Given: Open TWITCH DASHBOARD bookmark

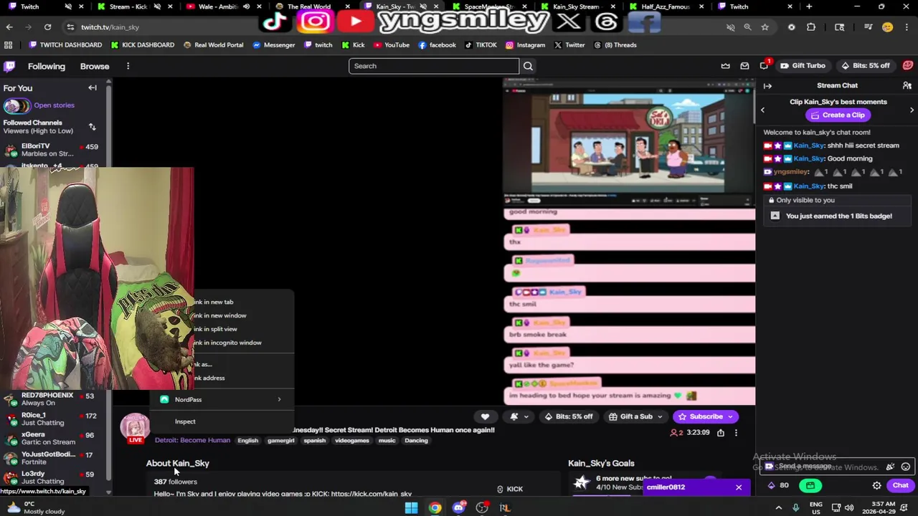Looking at the screenshot, I should click(65, 44).
